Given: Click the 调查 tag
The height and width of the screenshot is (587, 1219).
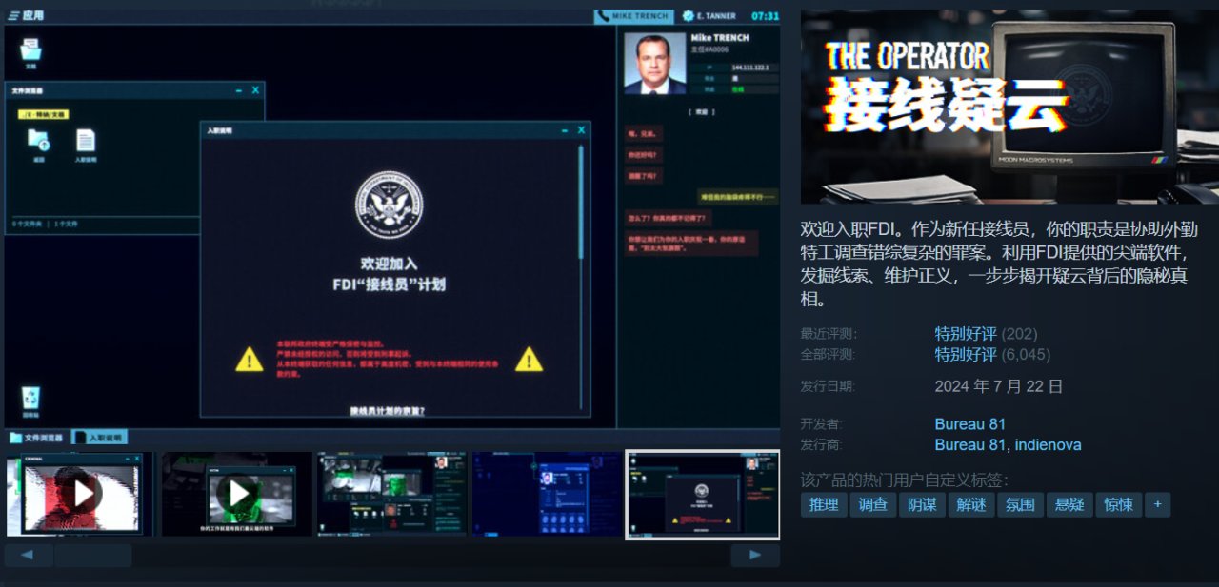Looking at the screenshot, I should point(873,505).
